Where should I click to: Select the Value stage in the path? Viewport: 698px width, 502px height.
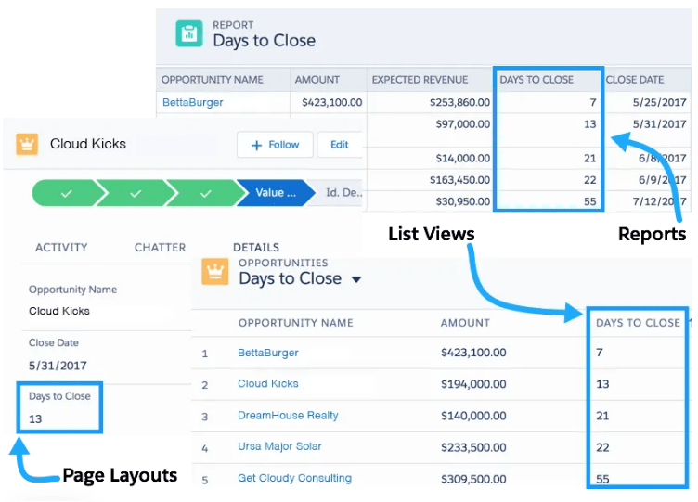pos(276,193)
